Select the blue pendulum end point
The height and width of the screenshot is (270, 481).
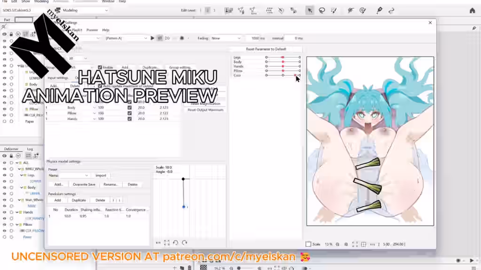[184, 207]
